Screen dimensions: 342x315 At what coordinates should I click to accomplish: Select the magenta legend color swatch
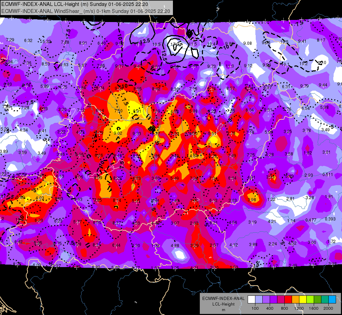pos(281,300)
